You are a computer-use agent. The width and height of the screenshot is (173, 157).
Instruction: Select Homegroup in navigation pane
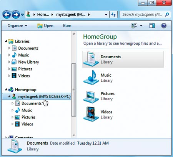[x=26, y=89]
